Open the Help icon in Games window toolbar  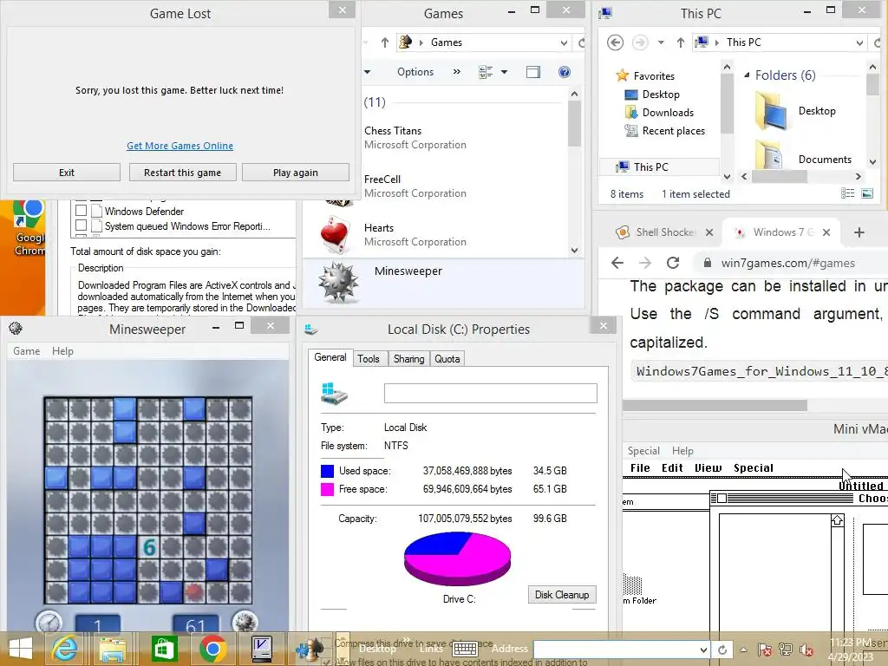point(564,72)
